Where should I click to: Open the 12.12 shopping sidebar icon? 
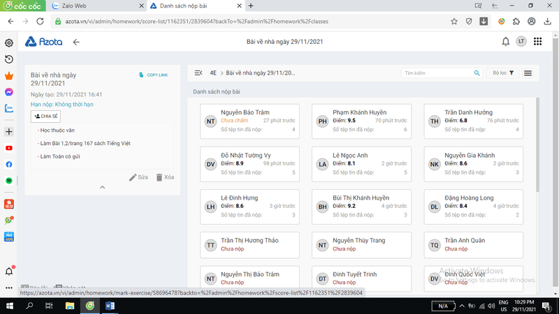[9, 204]
